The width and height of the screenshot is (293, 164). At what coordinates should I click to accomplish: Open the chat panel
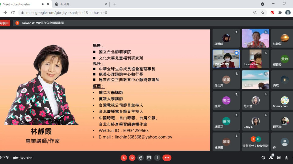pos(279,158)
